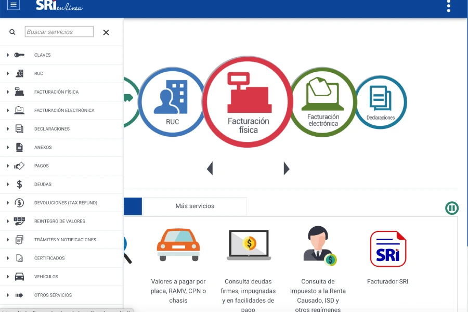Click the arrow icon beside Otros Servicios
The width and height of the screenshot is (468, 312).
pyautogui.click(x=19, y=295)
